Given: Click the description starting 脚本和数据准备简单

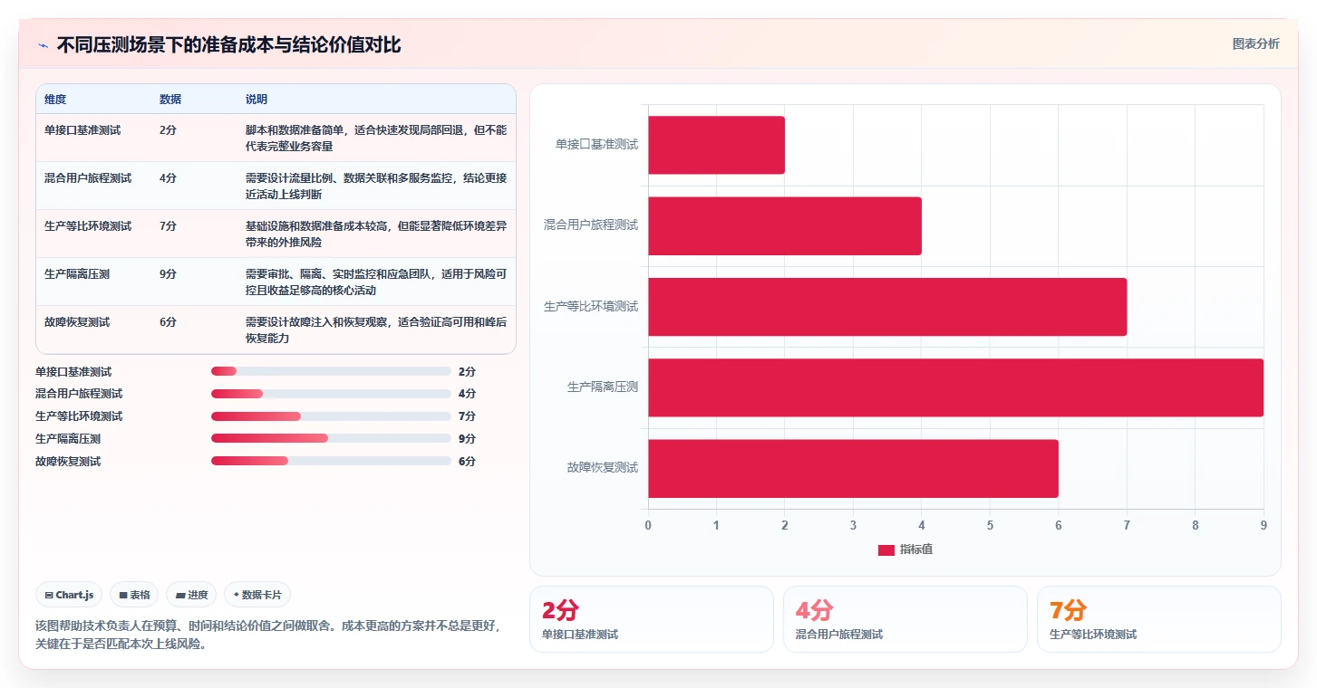Looking at the screenshot, I should tap(376, 139).
